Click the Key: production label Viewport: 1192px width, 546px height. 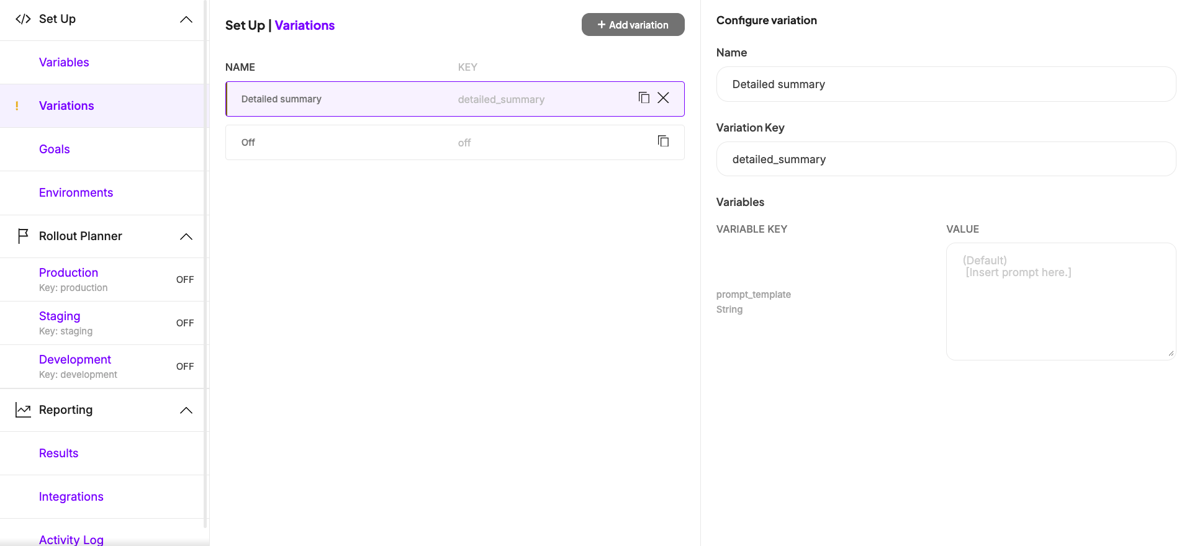point(73,288)
